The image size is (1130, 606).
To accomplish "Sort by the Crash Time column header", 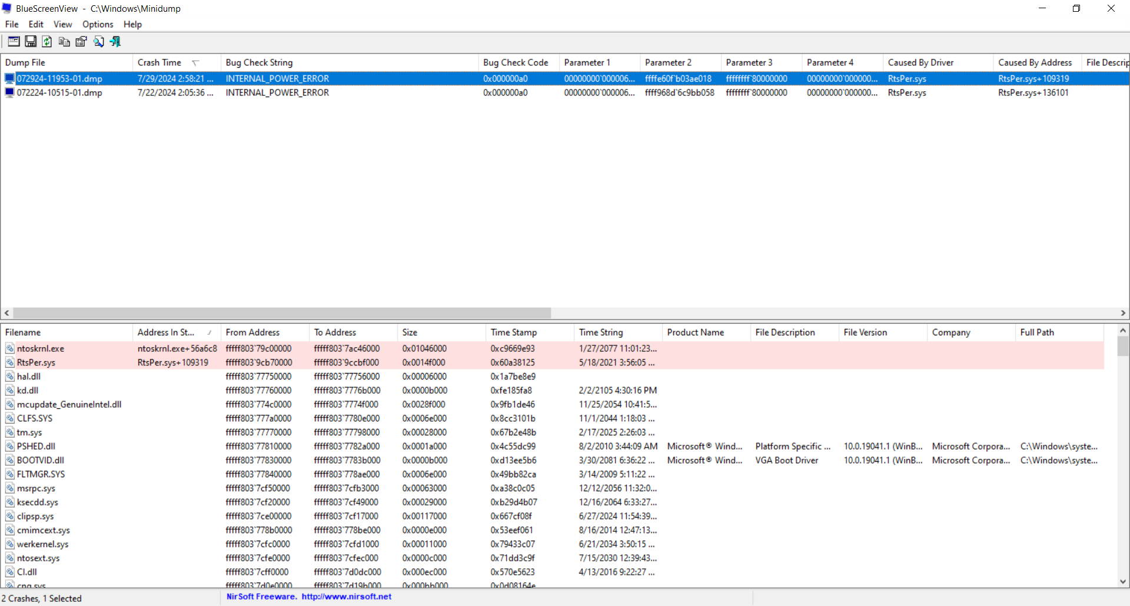I will click(159, 62).
